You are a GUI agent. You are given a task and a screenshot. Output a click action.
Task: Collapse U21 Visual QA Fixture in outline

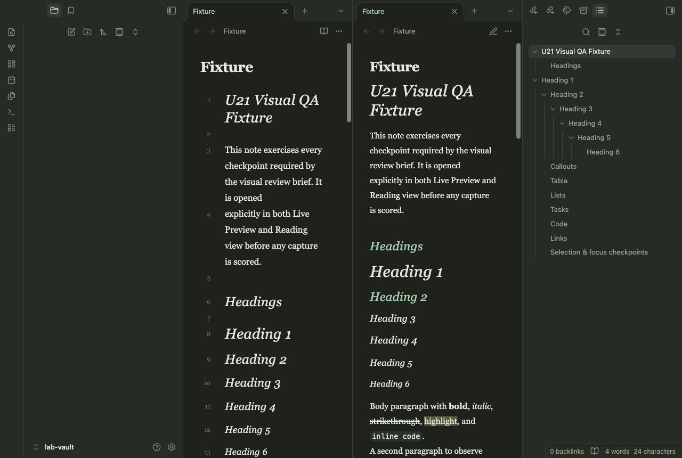[535, 52]
